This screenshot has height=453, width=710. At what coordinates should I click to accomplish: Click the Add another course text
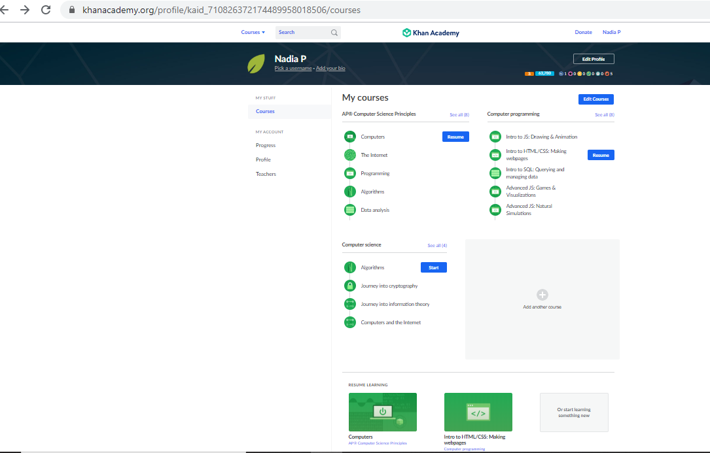pyautogui.click(x=542, y=307)
